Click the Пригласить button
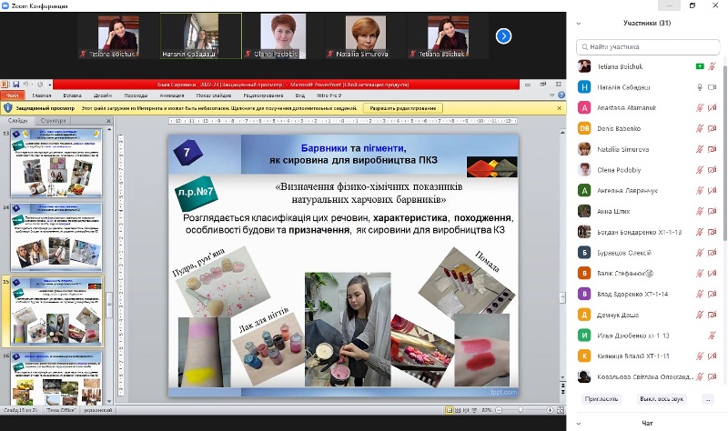Screen dimensions: 728x431 [x=602, y=399]
